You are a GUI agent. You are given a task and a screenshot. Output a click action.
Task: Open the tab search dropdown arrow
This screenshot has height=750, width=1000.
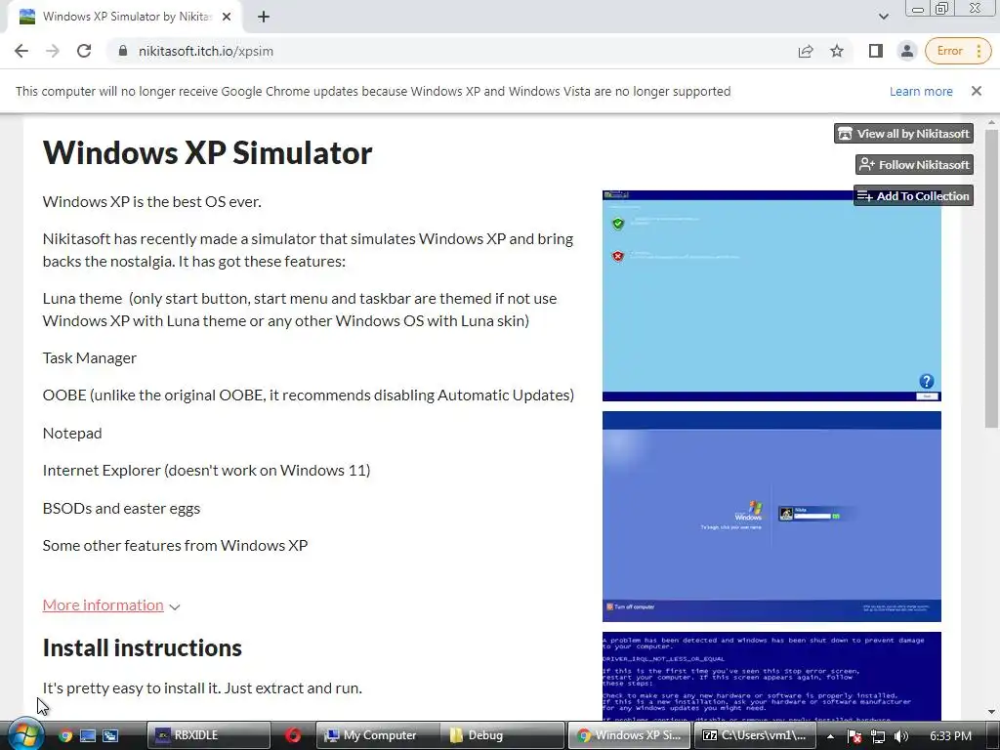(x=883, y=17)
